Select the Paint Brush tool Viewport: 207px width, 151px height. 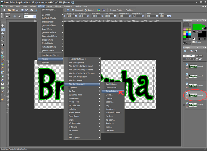click(2, 61)
